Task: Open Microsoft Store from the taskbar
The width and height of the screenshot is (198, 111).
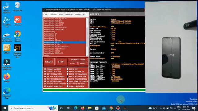Action: pos(97,108)
